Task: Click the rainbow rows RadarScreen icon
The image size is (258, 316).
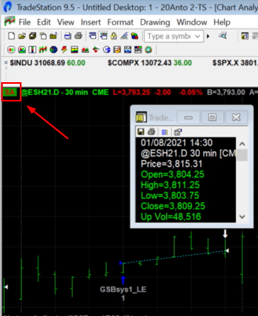Action: point(74,50)
